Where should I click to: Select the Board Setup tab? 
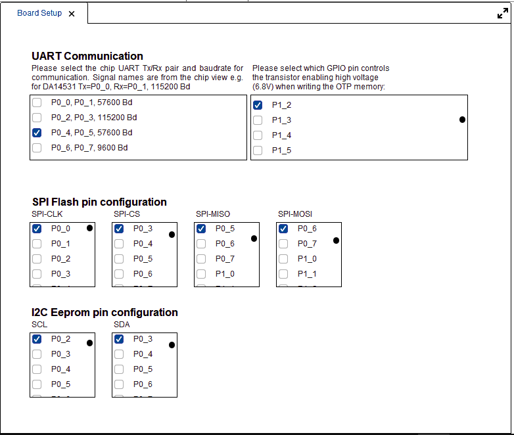[x=39, y=13]
